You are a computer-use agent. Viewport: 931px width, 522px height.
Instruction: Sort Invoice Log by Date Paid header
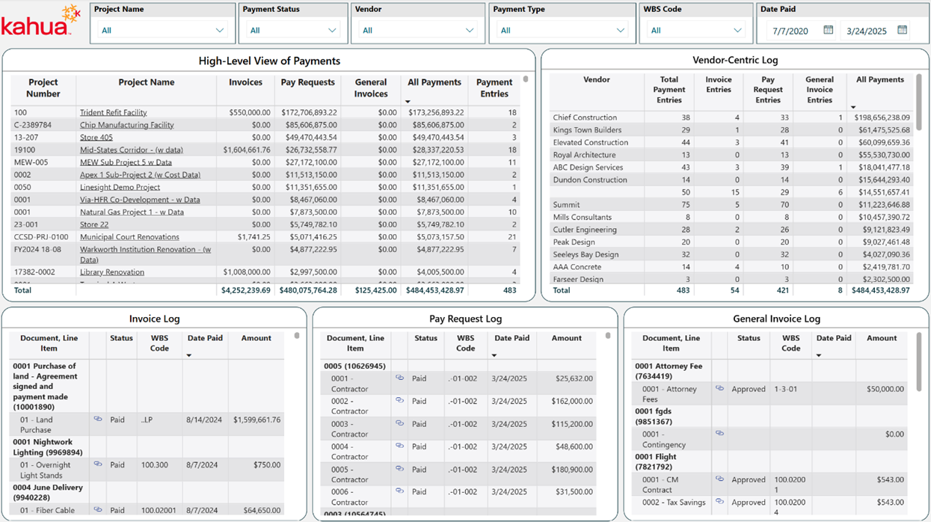click(x=205, y=339)
